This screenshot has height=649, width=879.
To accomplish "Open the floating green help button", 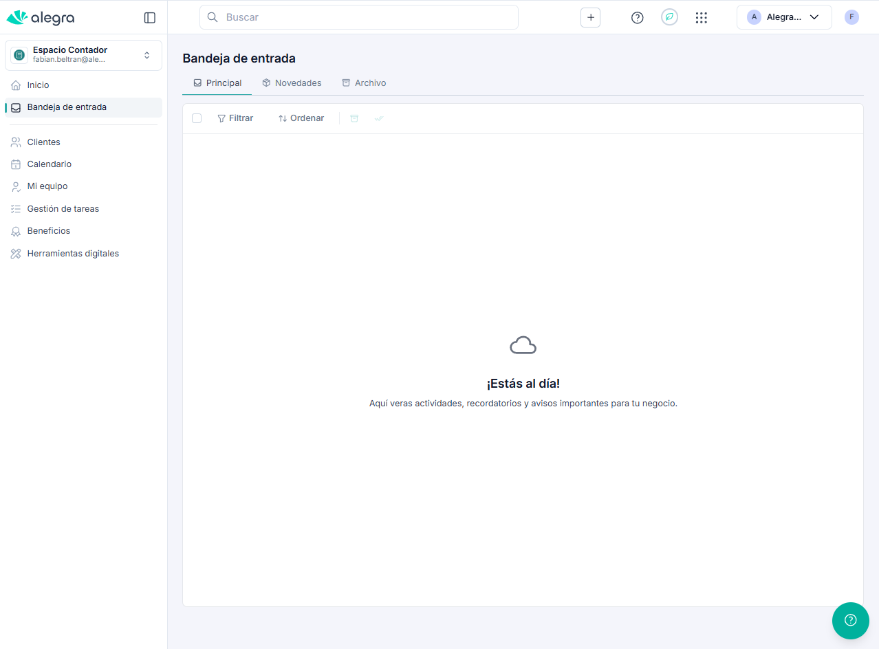I will click(x=850, y=620).
